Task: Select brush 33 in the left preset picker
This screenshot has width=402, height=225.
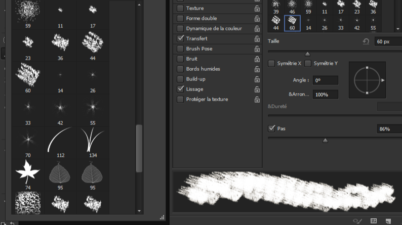Action: click(x=28, y=110)
